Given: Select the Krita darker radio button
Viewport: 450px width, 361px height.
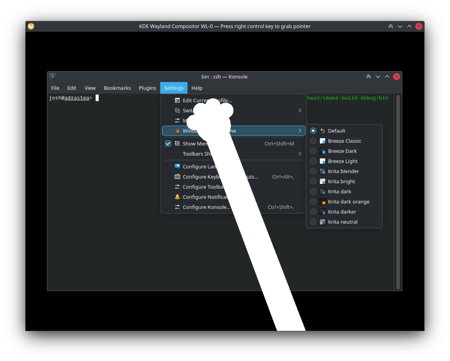Looking at the screenshot, I should point(313,212).
